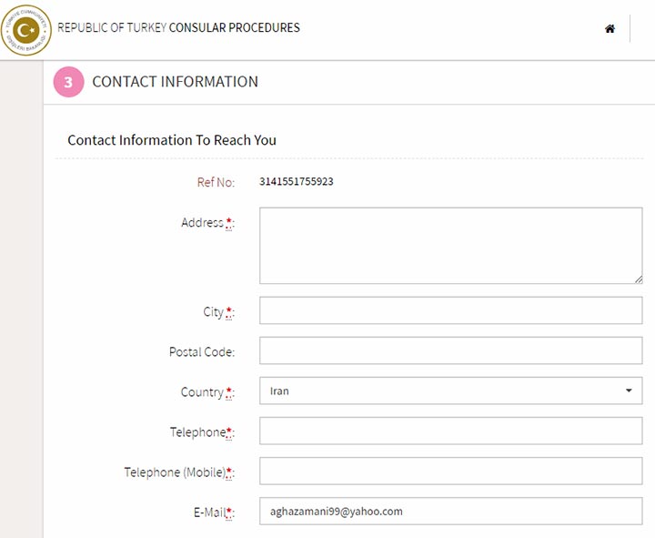Focus the Address text area
This screenshot has width=655, height=538.
[450, 246]
